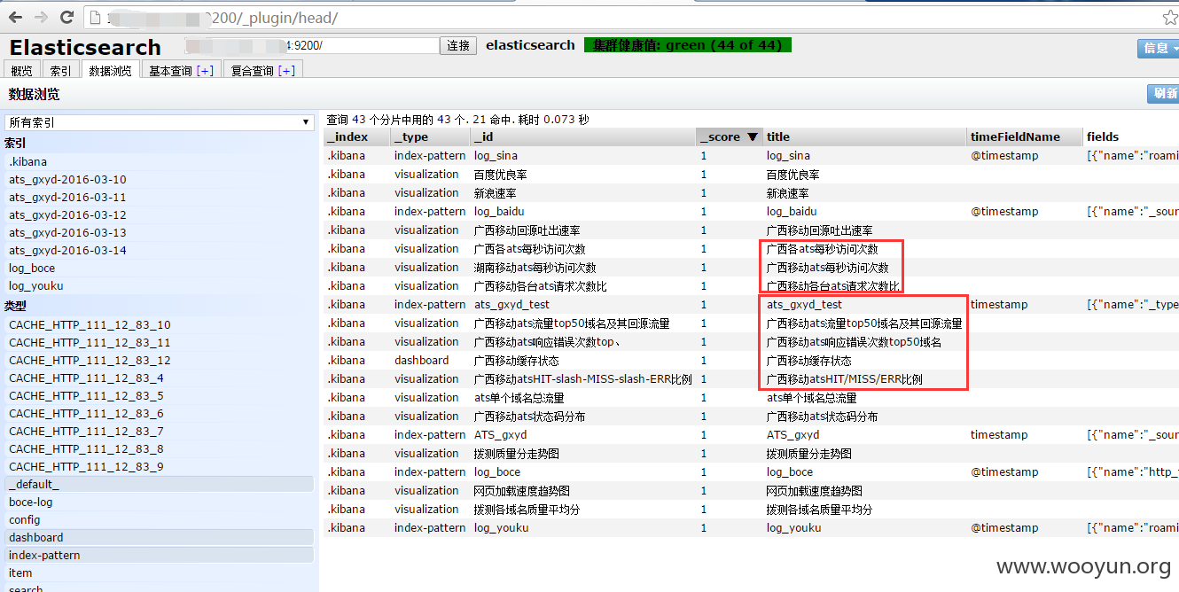Open the log_baidu result row
The image size is (1179, 592).
[752, 212]
